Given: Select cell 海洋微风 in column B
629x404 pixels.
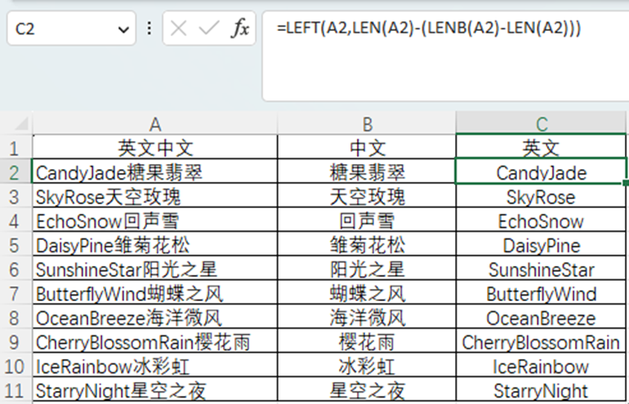Looking at the screenshot, I should 367,317.
